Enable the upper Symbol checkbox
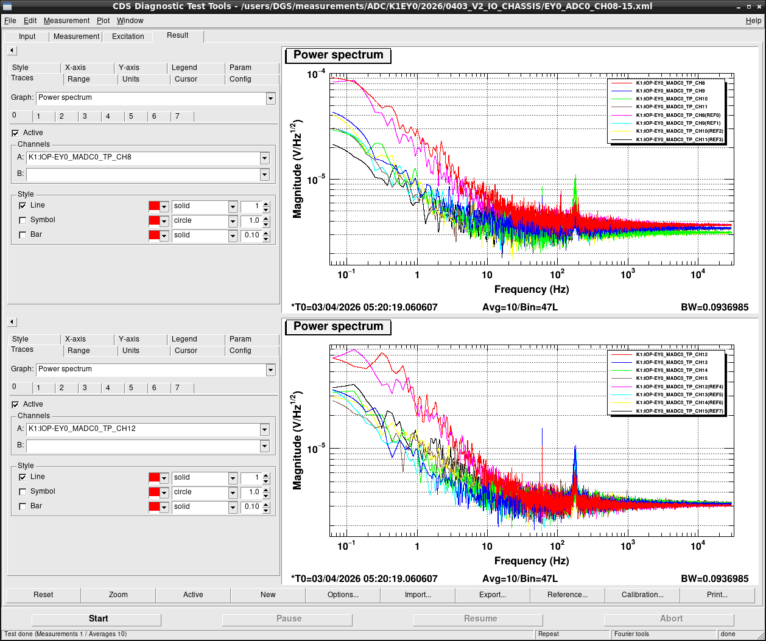 pos(23,220)
